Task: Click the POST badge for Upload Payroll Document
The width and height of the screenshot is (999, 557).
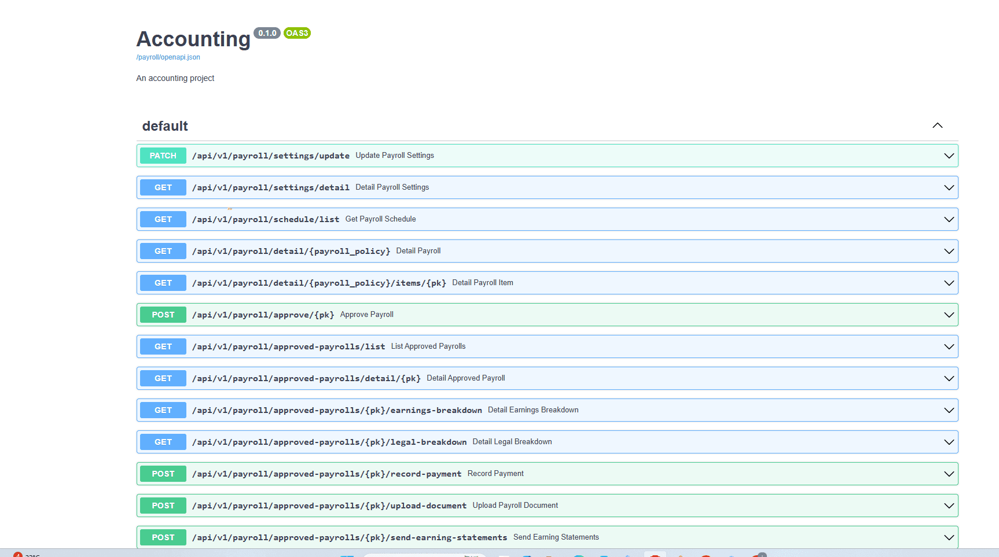Action: point(163,506)
